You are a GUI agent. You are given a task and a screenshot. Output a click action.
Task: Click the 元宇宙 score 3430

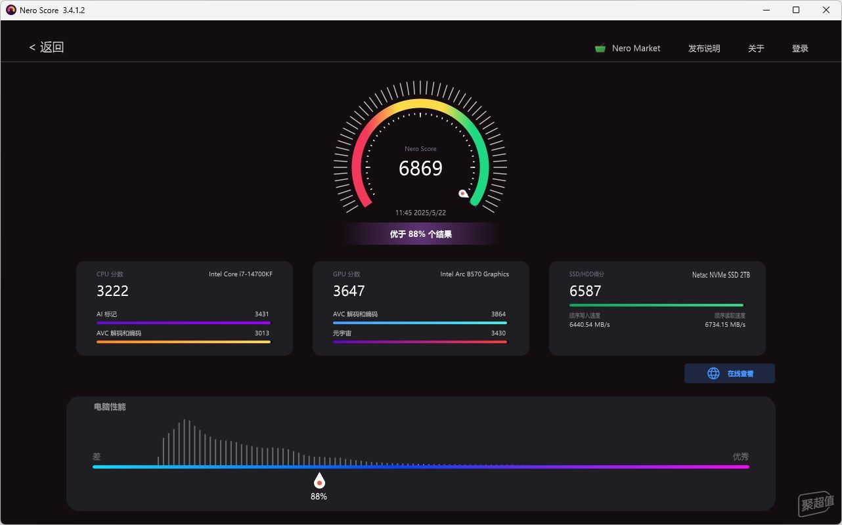click(x=499, y=333)
